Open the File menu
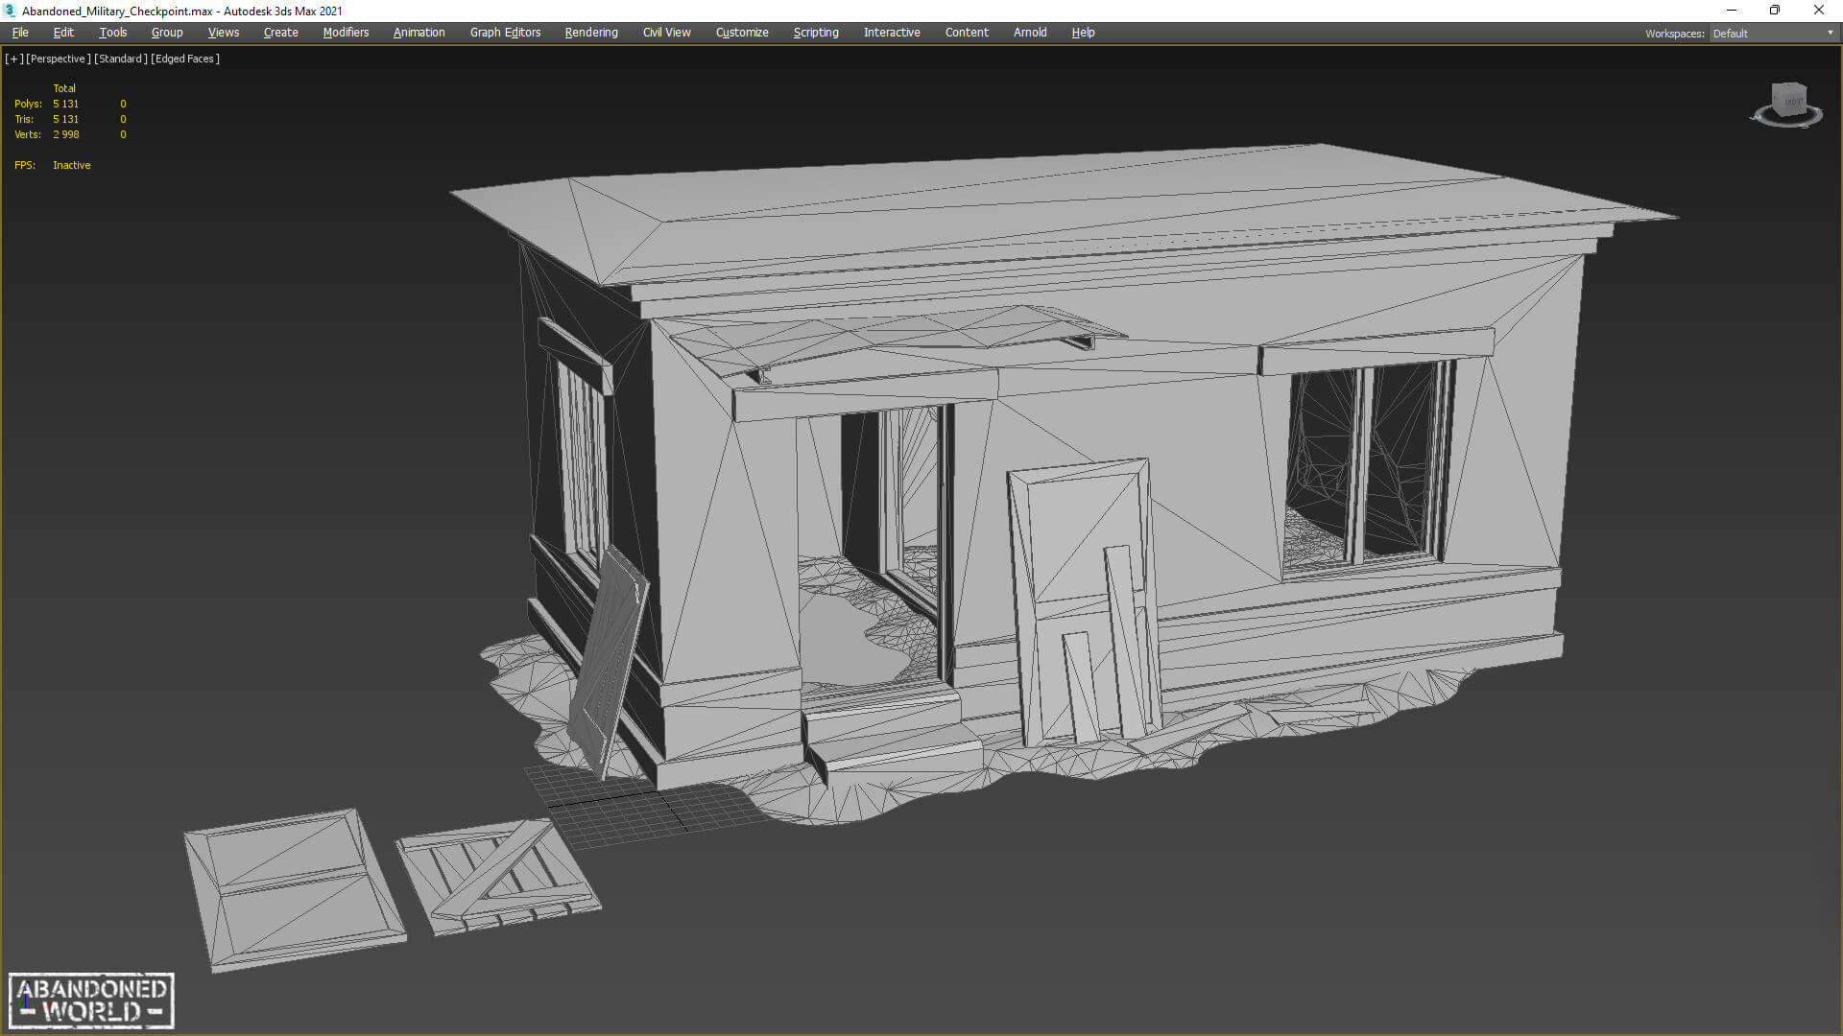The height and width of the screenshot is (1036, 1843). coord(20,33)
